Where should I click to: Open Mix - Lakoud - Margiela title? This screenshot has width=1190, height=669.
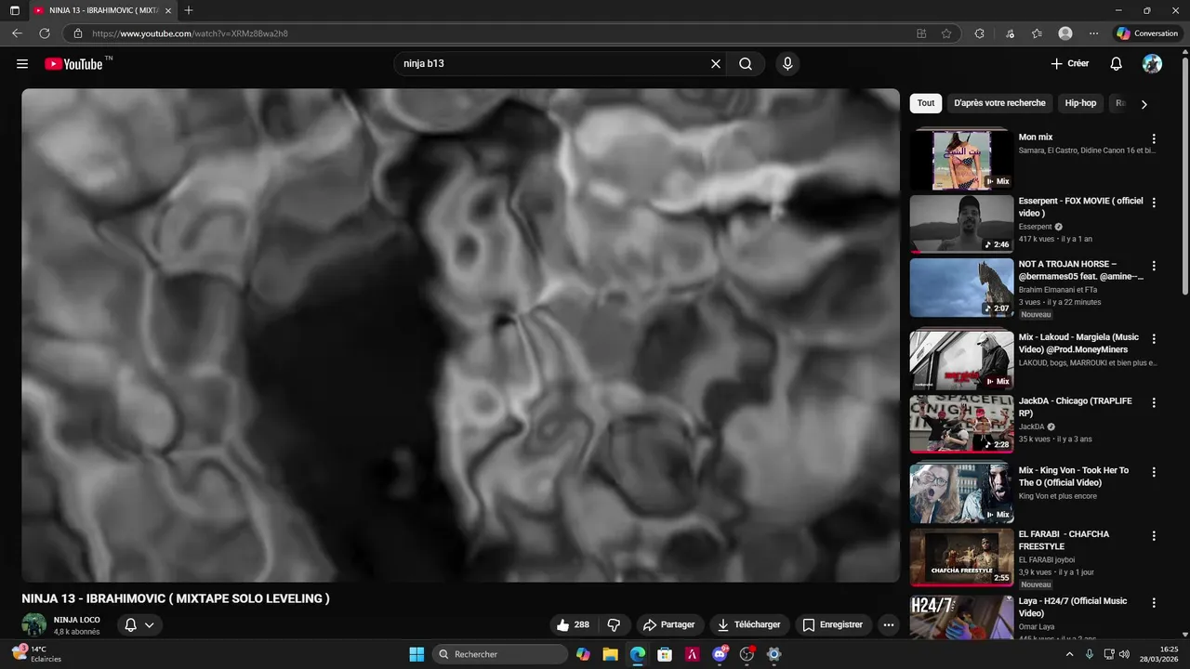point(1078,344)
